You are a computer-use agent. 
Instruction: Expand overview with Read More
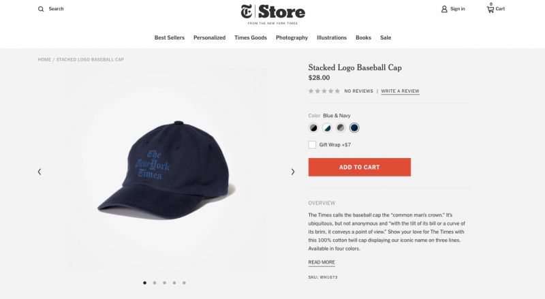tap(322, 262)
